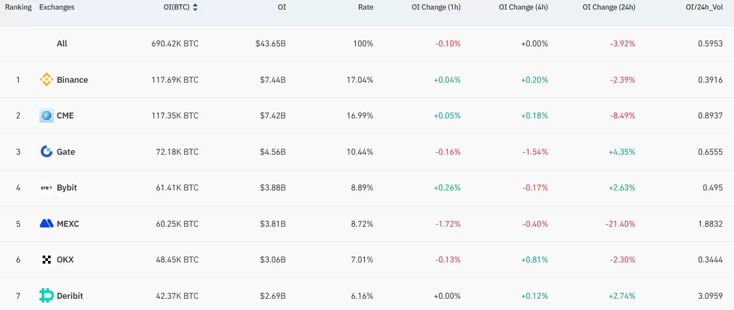Open the Bybit exchange name link

click(67, 188)
